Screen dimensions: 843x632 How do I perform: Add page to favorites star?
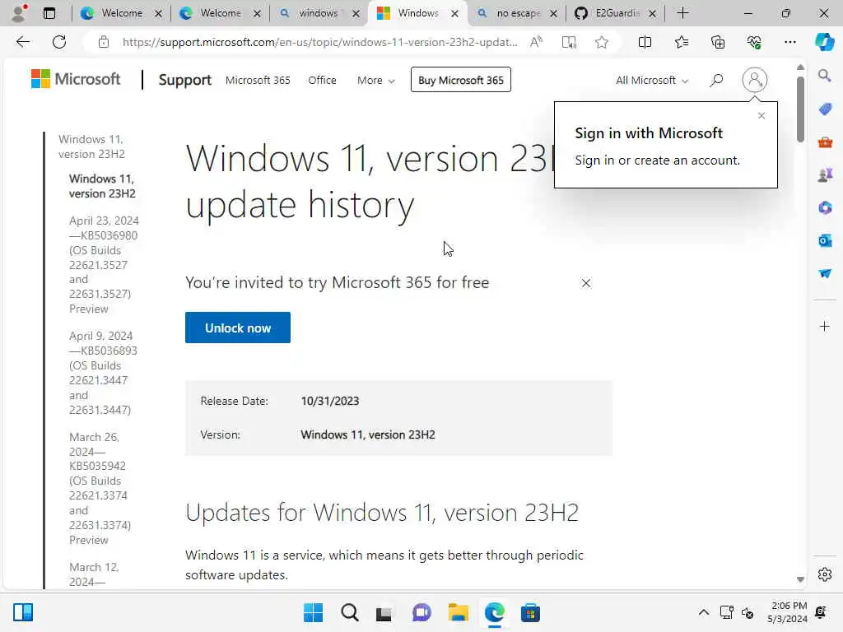[602, 42]
